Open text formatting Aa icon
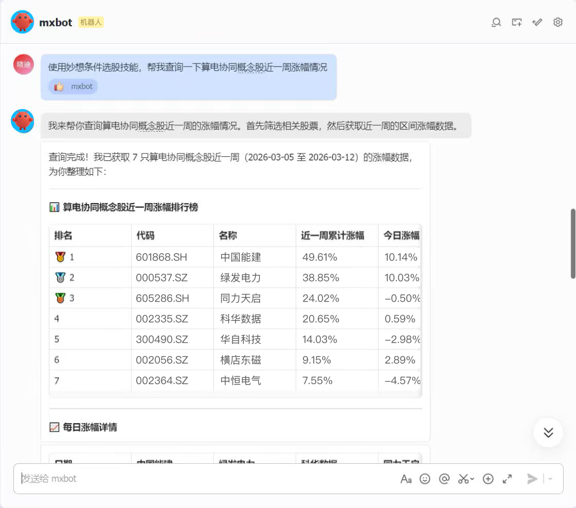The height and width of the screenshot is (508, 576). tap(406, 479)
